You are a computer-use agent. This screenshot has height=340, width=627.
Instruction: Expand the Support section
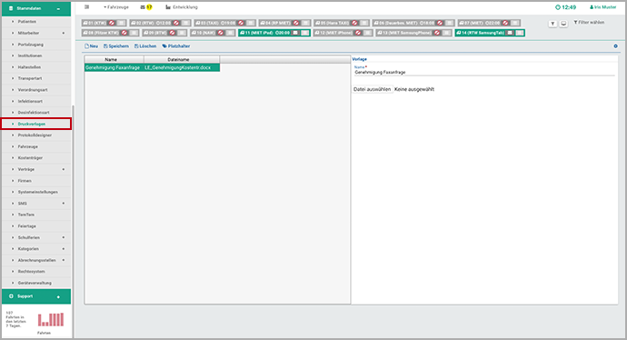pyautogui.click(x=36, y=296)
